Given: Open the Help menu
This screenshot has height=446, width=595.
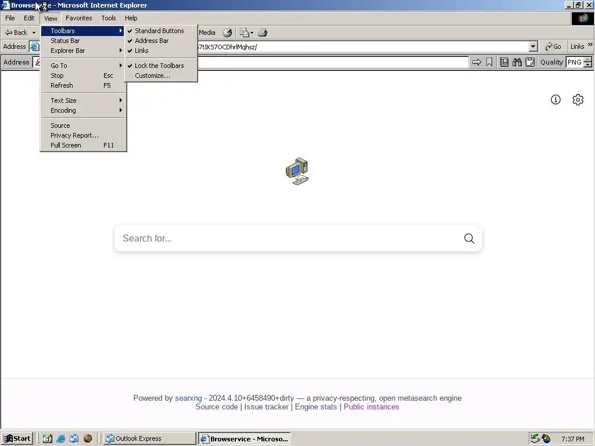Looking at the screenshot, I should [131, 18].
